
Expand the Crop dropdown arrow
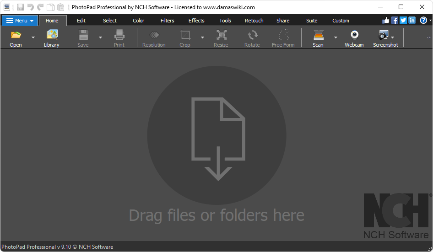click(x=202, y=38)
